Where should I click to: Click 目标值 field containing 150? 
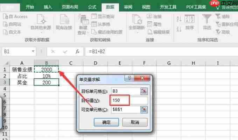[129, 100]
